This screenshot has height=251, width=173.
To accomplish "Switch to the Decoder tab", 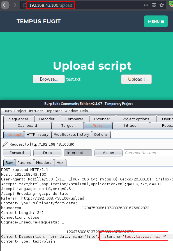I will tap(47, 119).
